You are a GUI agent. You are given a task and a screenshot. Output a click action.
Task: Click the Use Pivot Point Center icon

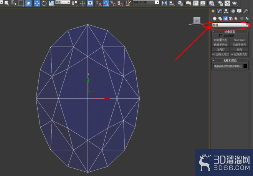[74, 3]
